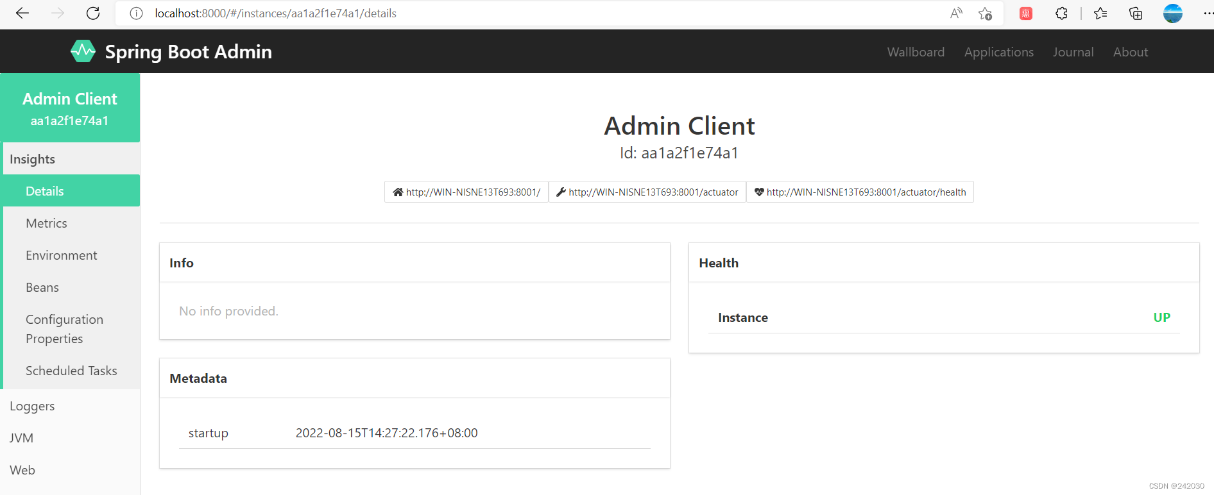
Task: Open Beans in the sidebar
Action: (71, 287)
